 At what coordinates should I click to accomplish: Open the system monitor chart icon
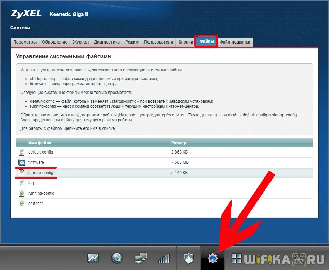click(93, 258)
